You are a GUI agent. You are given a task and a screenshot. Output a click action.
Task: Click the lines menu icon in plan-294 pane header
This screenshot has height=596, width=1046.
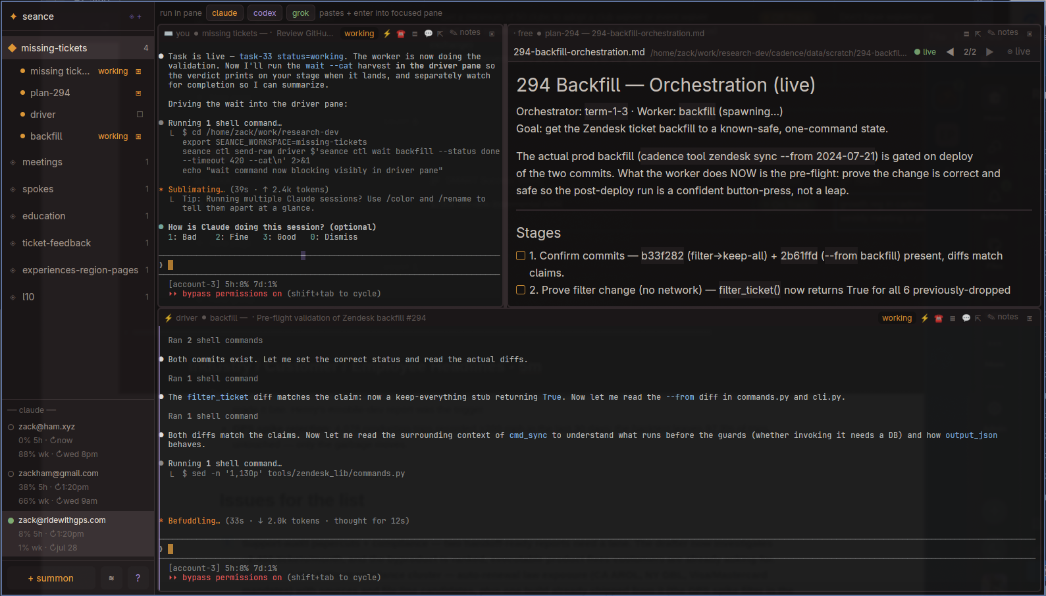pos(966,34)
